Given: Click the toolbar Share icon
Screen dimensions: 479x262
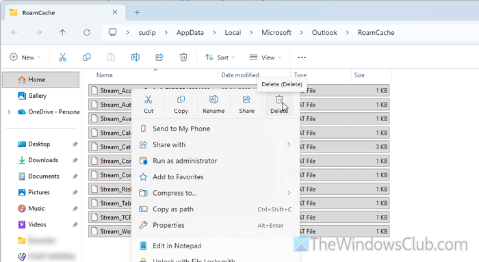Looking at the screenshot, I should pyautogui.click(x=159, y=57).
